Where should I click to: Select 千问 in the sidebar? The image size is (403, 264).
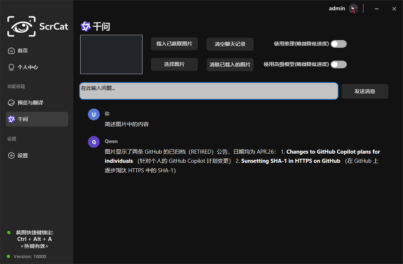tap(37, 119)
